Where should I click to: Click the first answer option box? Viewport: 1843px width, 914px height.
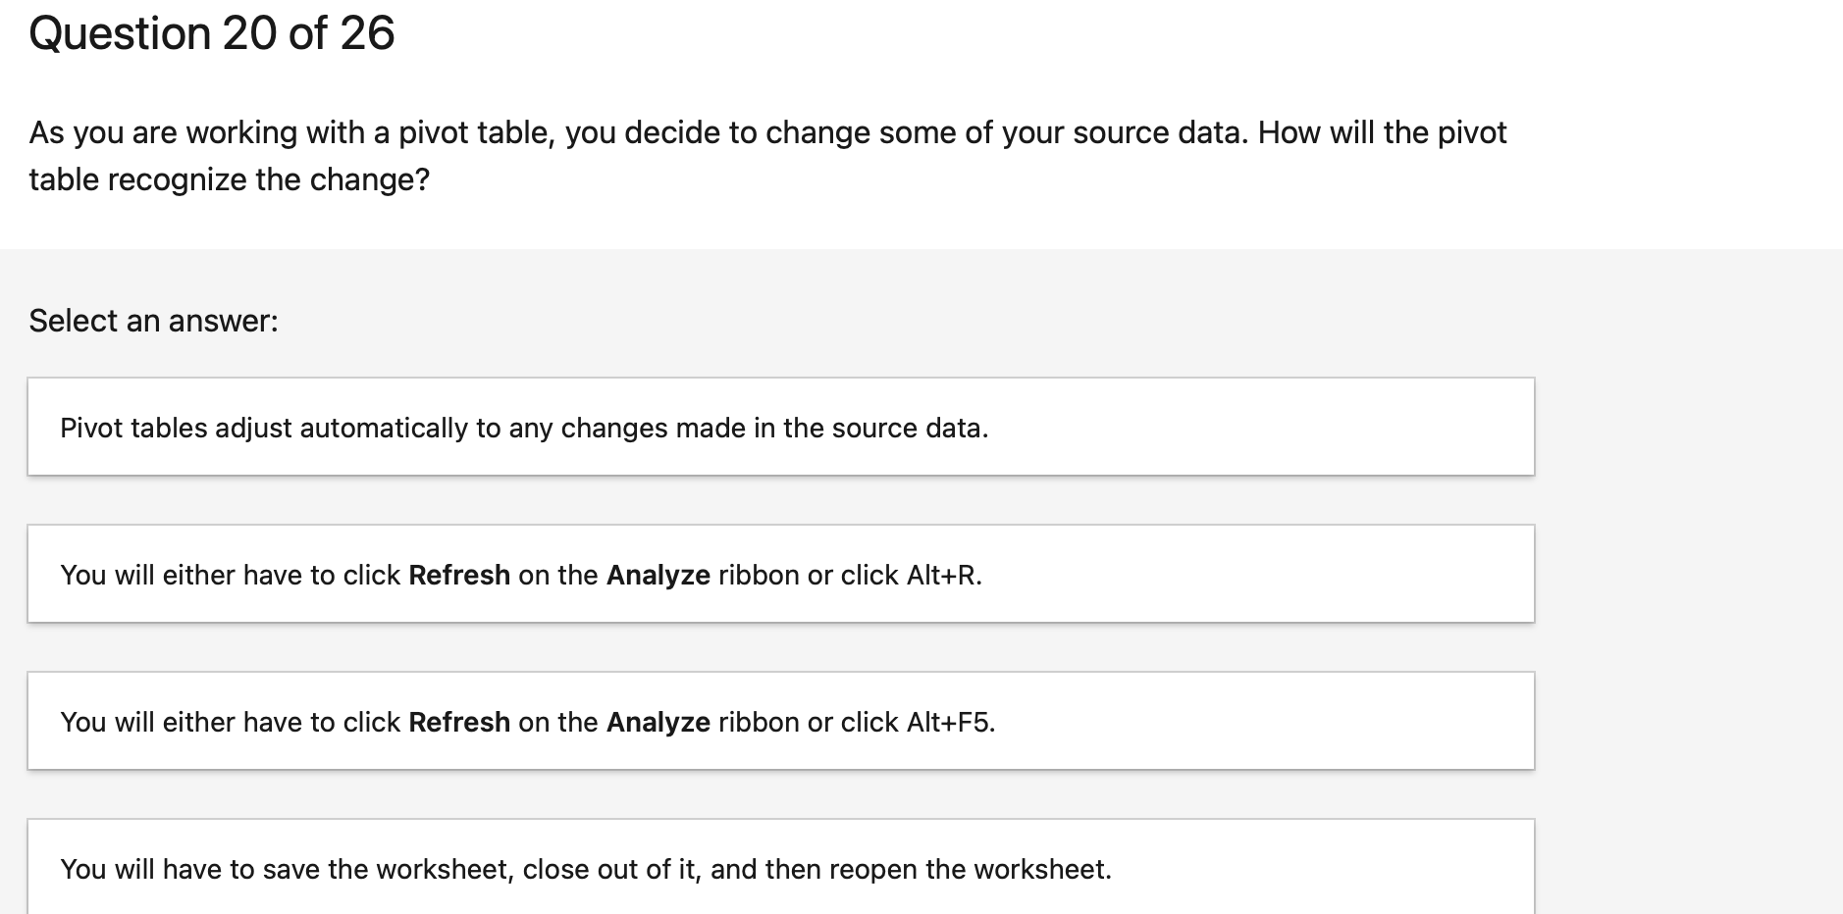pyautogui.click(x=780, y=426)
